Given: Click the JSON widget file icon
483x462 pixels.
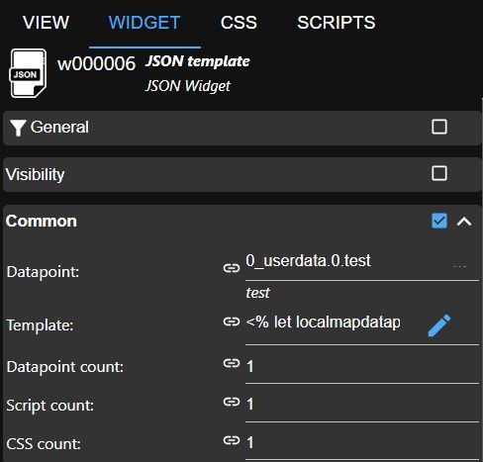Looking at the screenshot, I should (x=28, y=73).
